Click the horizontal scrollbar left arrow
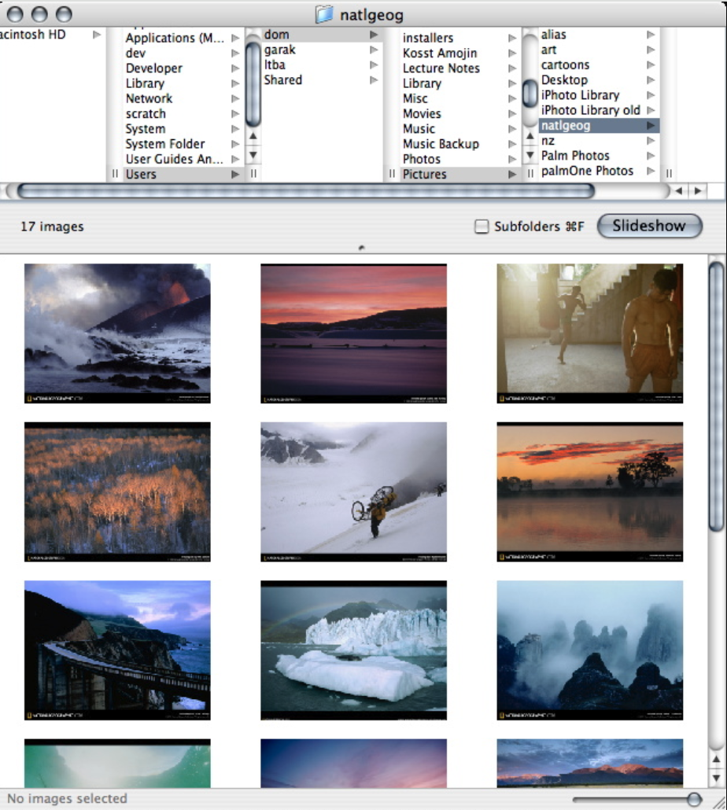This screenshot has width=727, height=810. point(679,191)
